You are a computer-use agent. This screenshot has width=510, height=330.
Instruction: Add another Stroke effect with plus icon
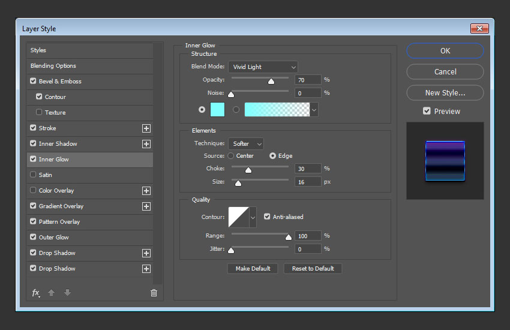pos(146,128)
